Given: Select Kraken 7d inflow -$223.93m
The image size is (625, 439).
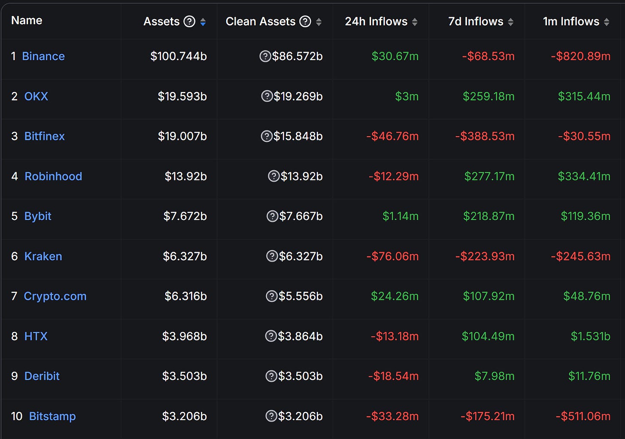Looking at the screenshot, I should [485, 256].
